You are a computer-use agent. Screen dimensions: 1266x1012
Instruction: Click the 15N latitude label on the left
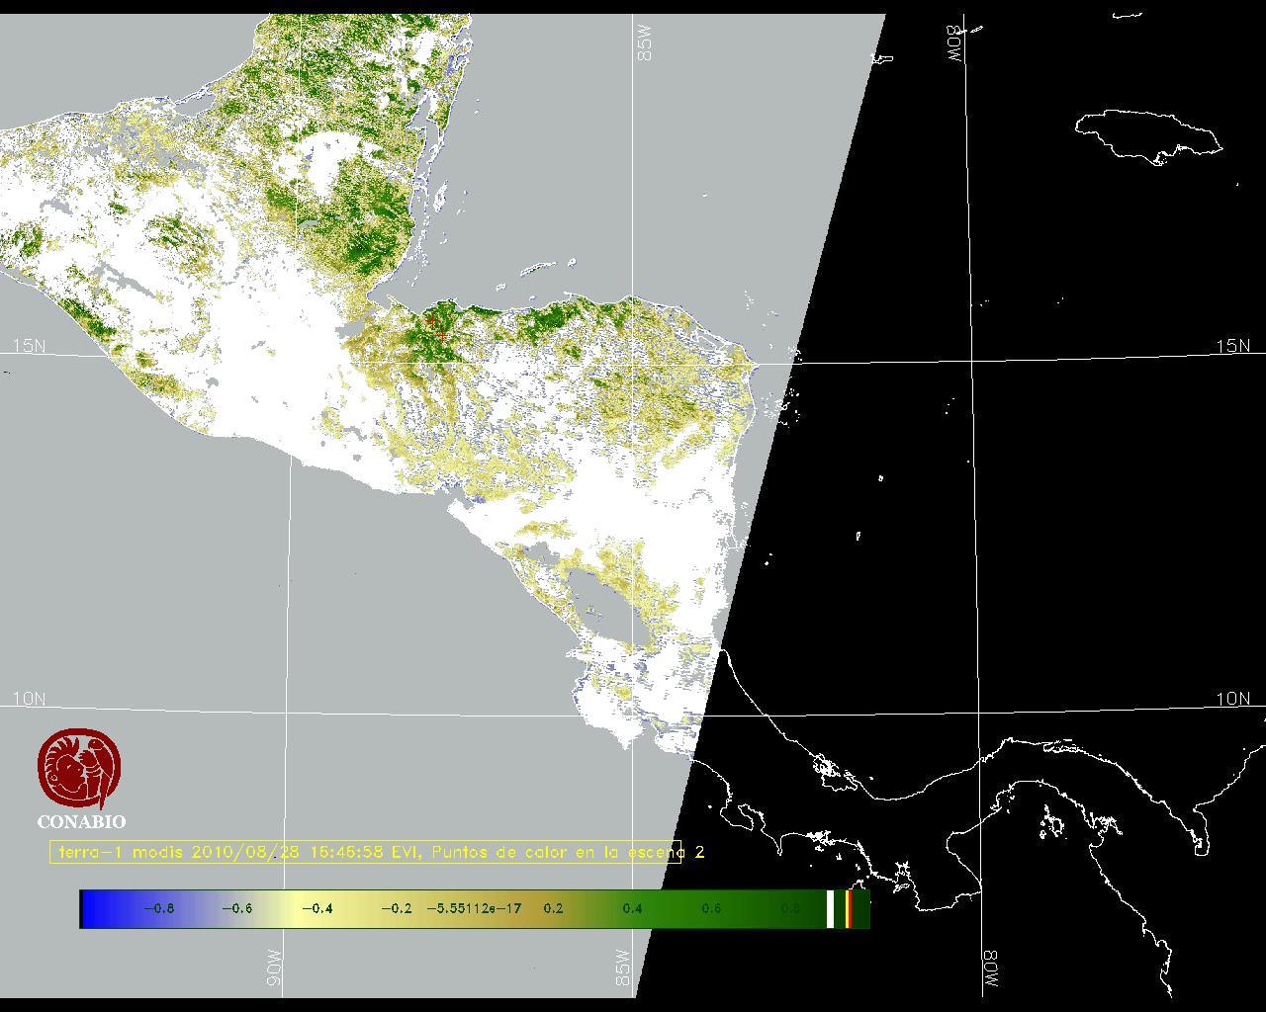pyautogui.click(x=29, y=346)
